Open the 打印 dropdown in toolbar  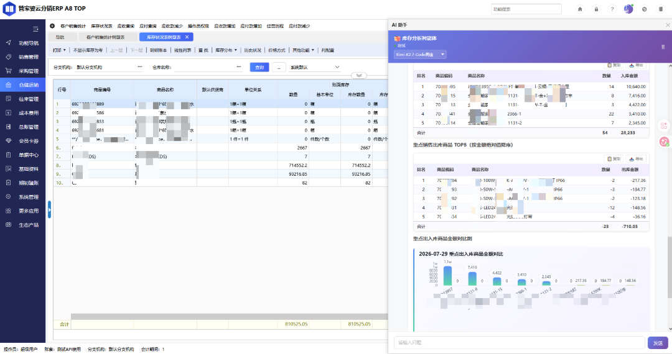pos(59,50)
